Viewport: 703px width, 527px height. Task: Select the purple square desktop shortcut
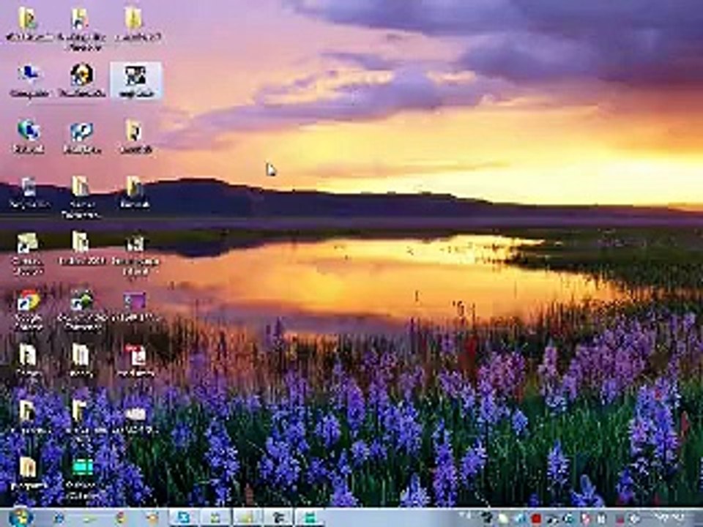pyautogui.click(x=135, y=307)
